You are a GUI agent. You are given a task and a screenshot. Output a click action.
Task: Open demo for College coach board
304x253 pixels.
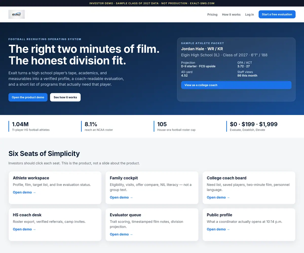point(218,197)
